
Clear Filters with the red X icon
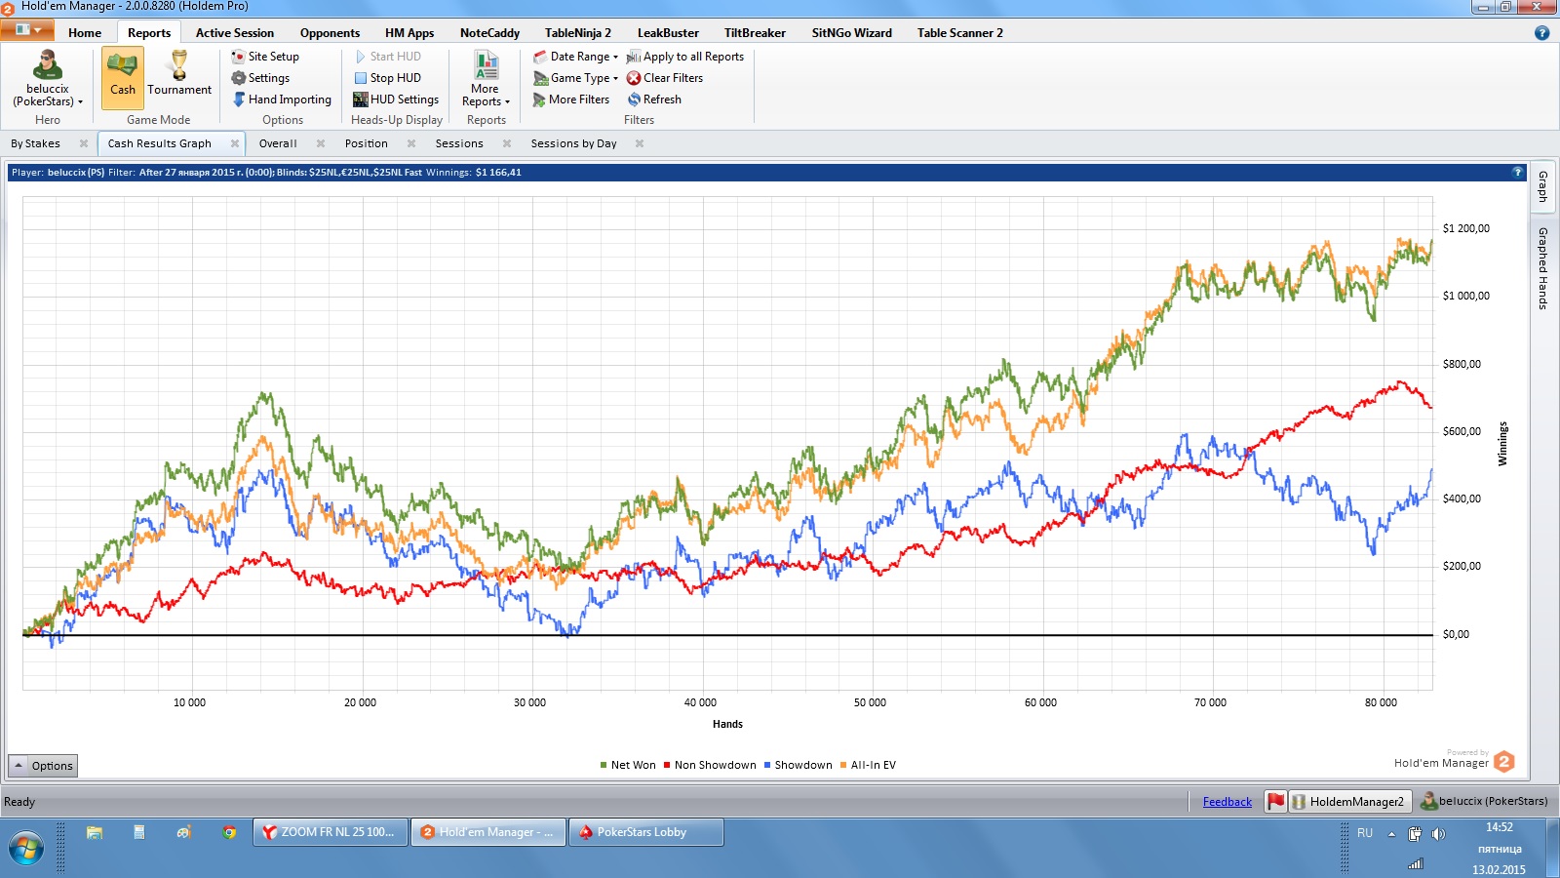634,78
